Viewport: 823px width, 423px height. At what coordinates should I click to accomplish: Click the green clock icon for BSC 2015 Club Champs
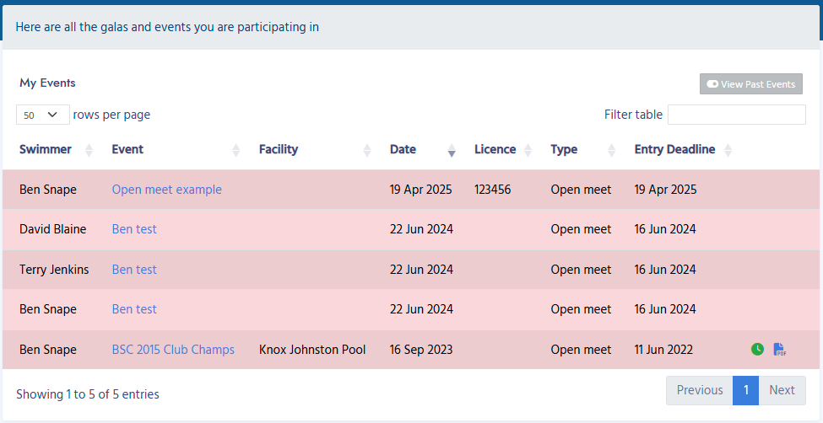pos(757,349)
